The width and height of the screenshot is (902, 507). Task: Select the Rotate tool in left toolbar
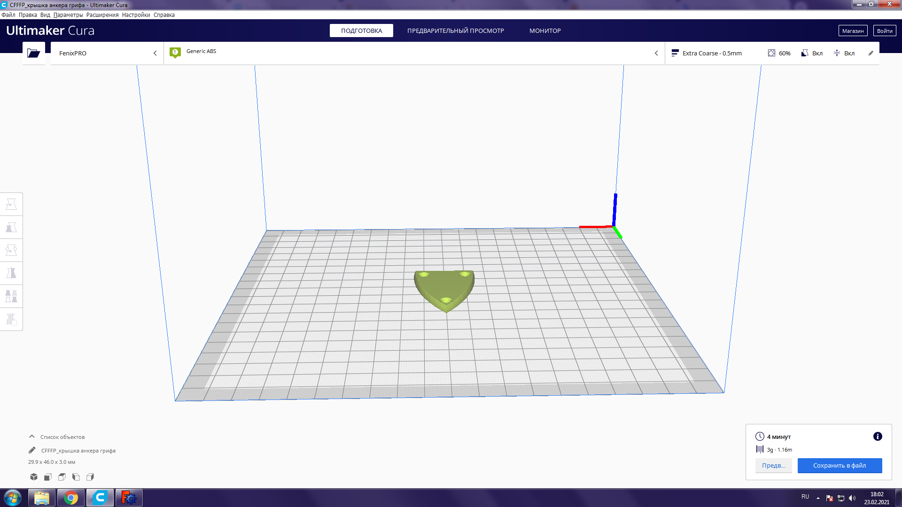(11, 250)
